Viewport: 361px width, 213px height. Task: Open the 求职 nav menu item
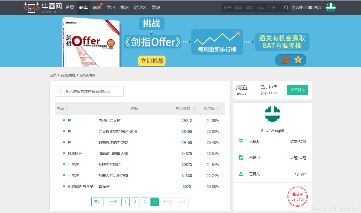pyautogui.click(x=124, y=8)
